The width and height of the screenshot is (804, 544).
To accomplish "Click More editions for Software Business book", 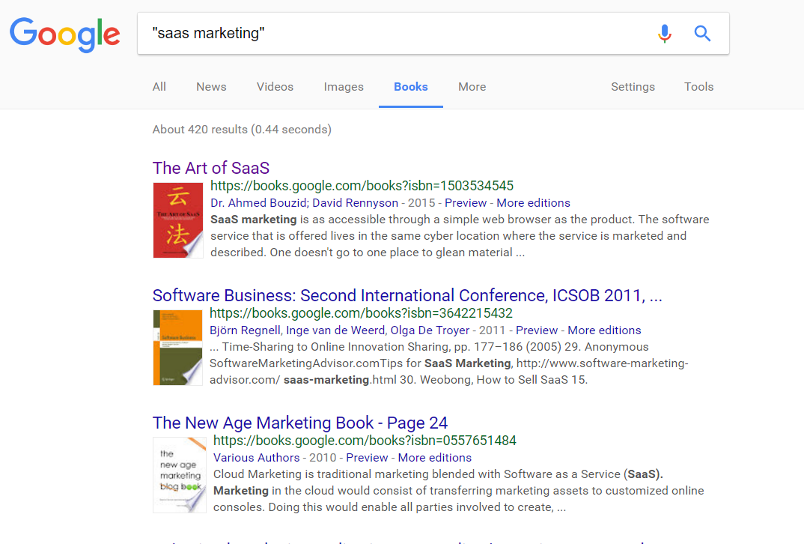I will coord(605,330).
